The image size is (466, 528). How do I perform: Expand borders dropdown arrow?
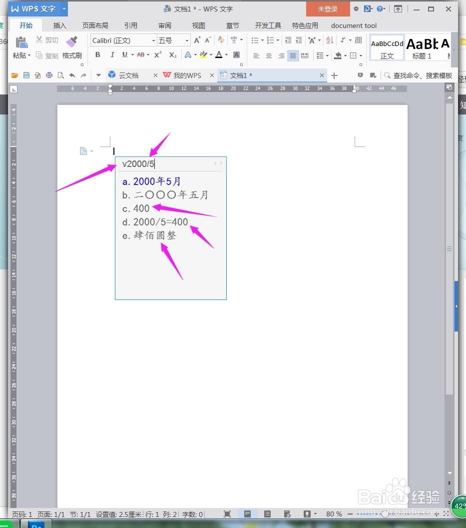tap(361, 55)
